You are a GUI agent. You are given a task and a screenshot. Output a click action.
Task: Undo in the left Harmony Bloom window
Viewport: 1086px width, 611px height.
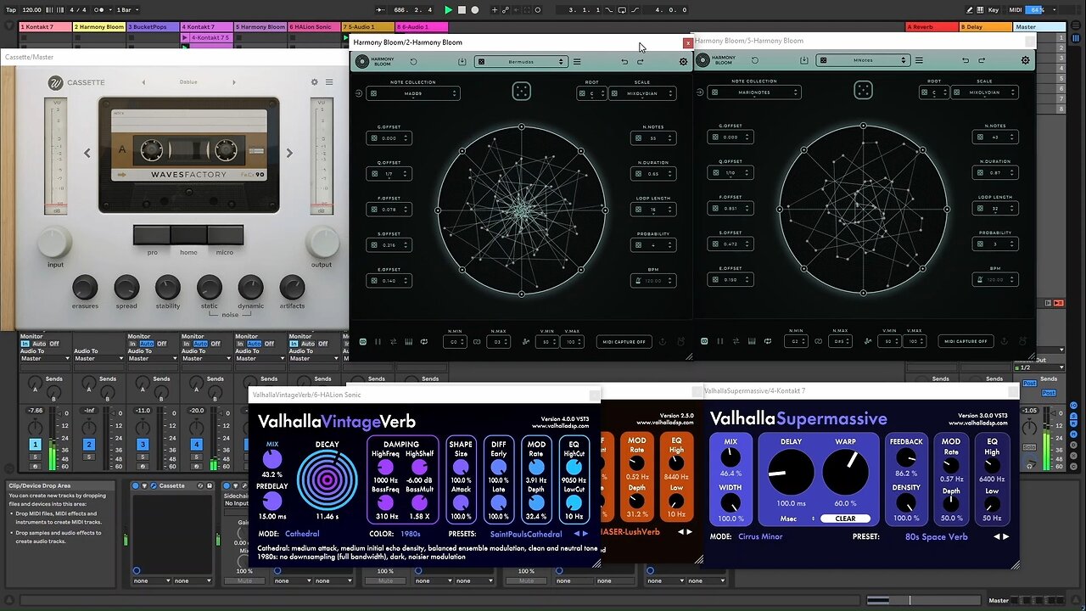coord(624,61)
